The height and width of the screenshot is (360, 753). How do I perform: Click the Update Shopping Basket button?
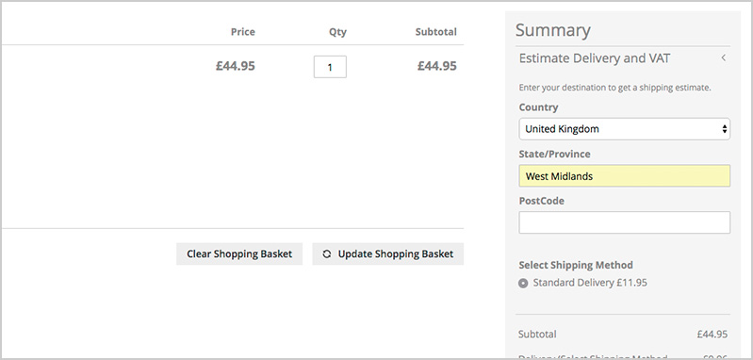click(x=388, y=254)
